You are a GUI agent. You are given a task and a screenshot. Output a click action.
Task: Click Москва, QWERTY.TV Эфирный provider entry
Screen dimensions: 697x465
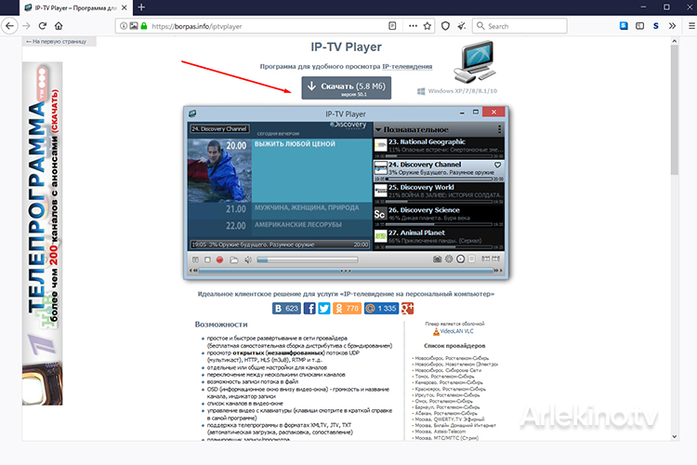pos(448,419)
